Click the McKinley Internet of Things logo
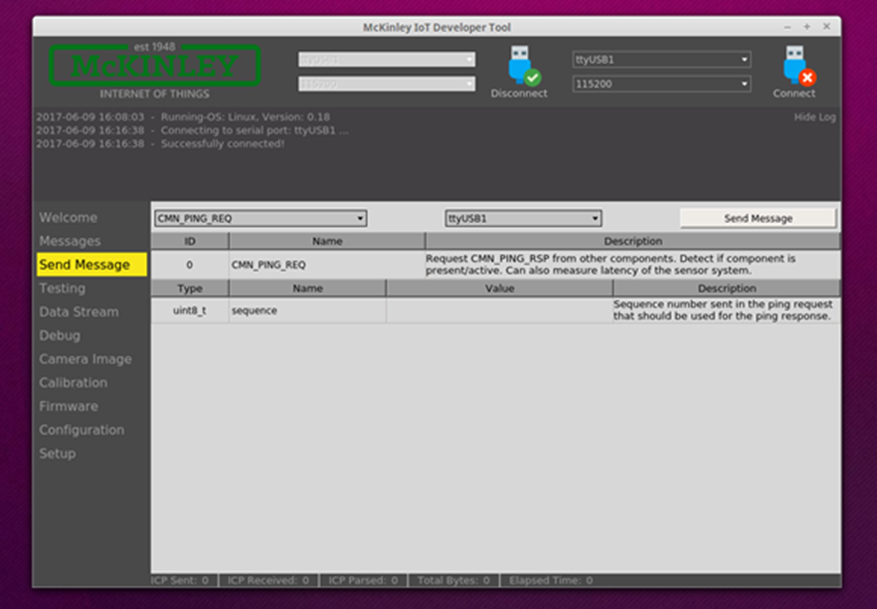The width and height of the screenshot is (877, 609). coord(154,72)
